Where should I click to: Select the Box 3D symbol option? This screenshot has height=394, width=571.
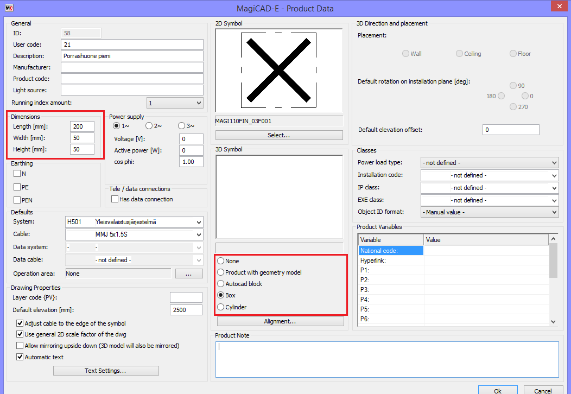tap(220, 295)
